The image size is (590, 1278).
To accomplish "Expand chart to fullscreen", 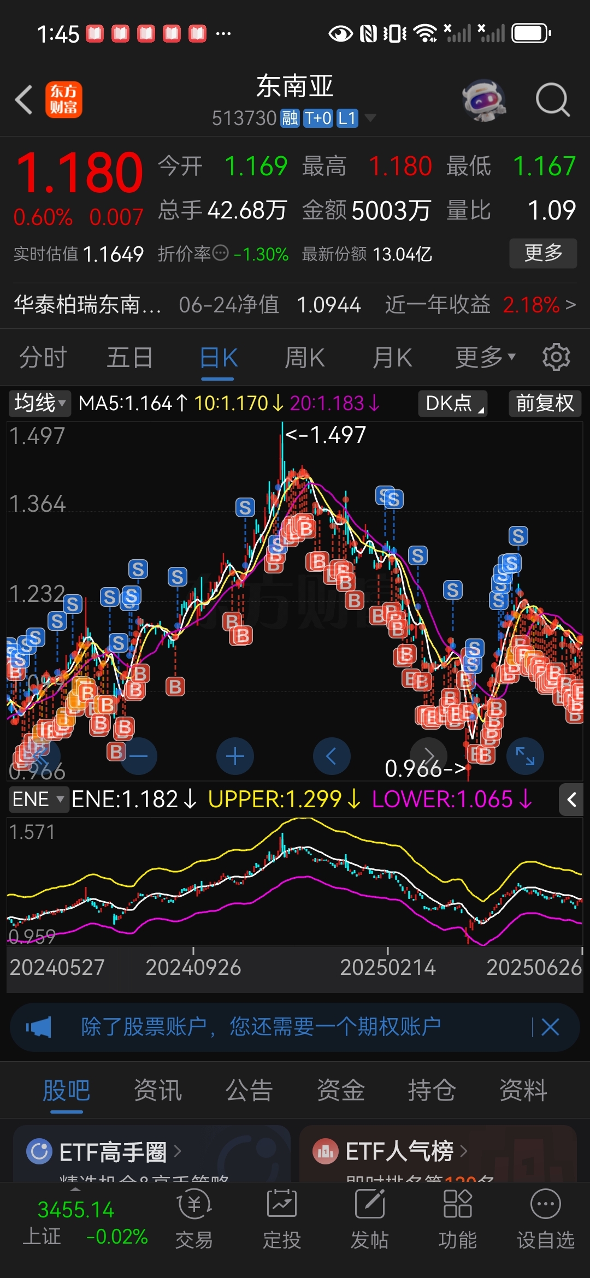I will point(525,756).
